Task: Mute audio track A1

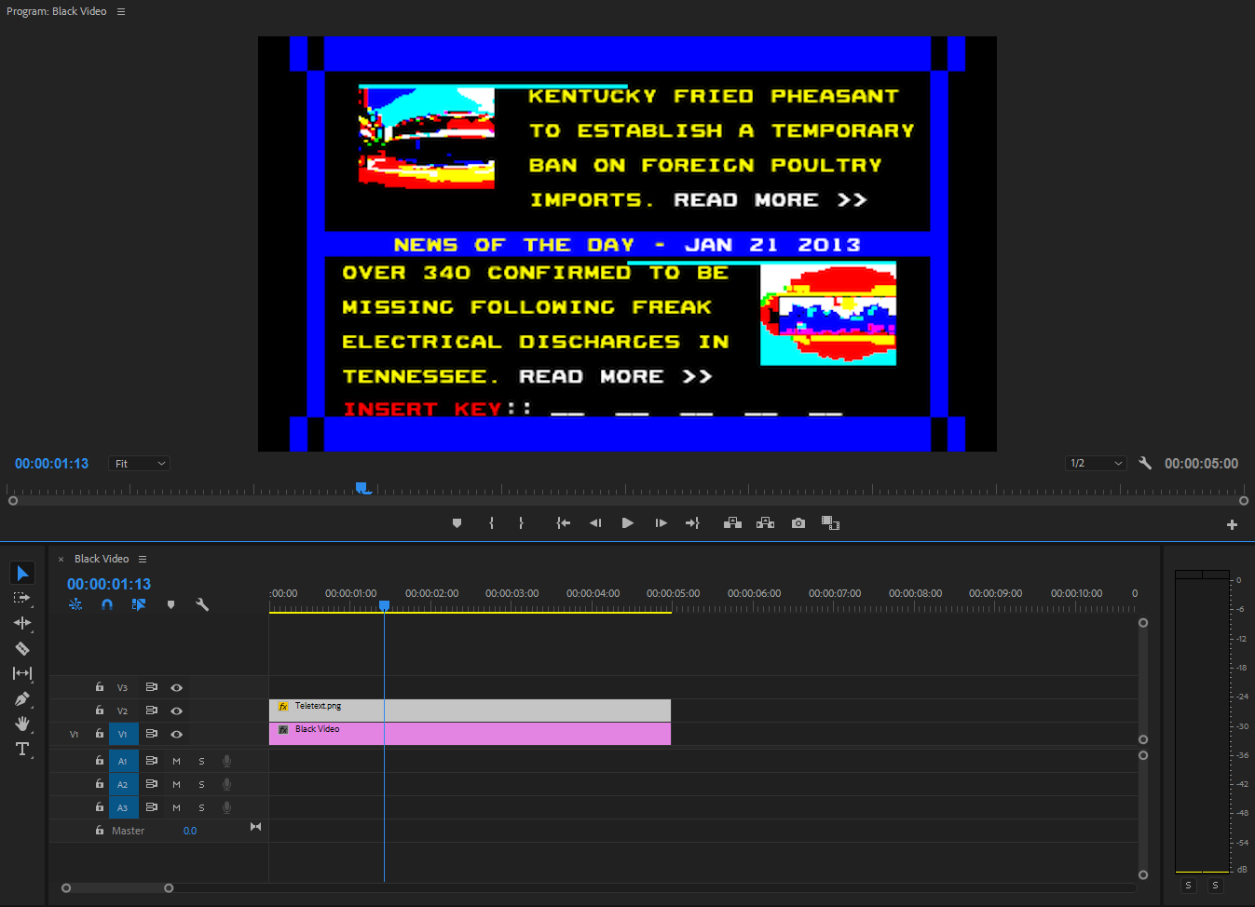Action: tap(176, 761)
